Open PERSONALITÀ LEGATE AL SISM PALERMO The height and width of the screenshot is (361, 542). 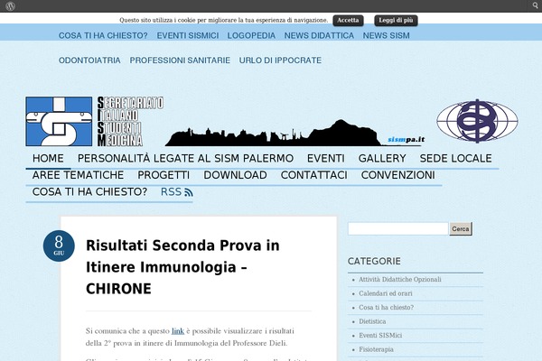pyautogui.click(x=185, y=159)
